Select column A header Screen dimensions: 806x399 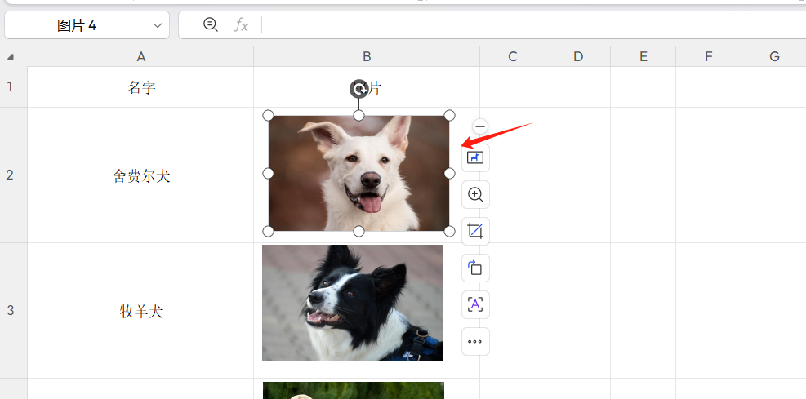[x=140, y=56]
